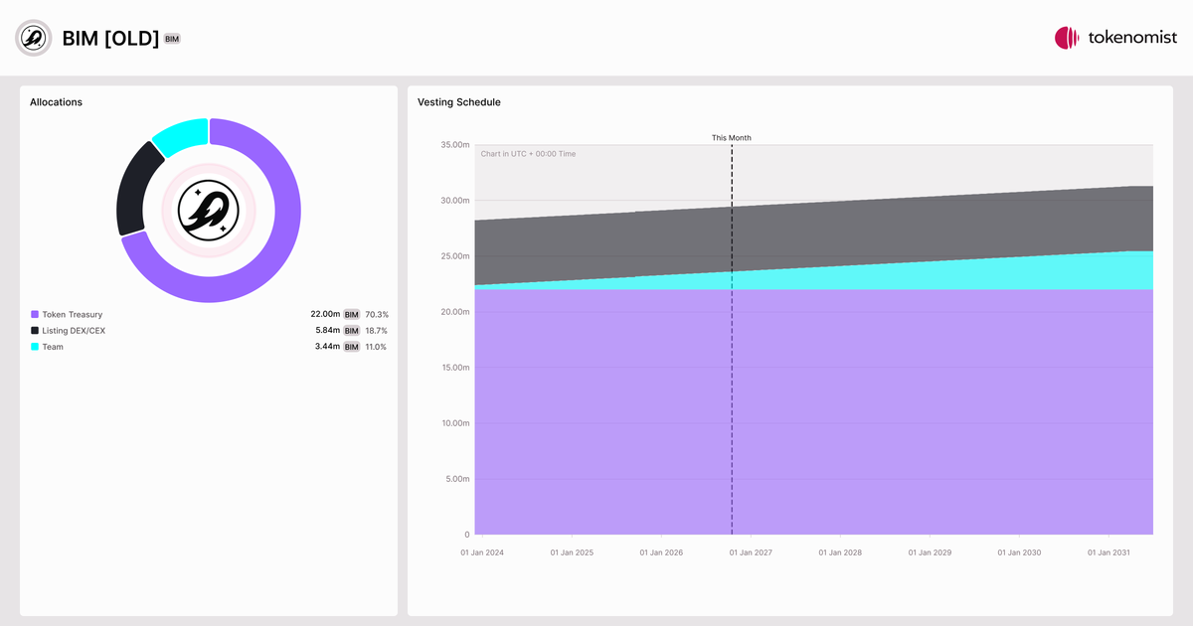1193x626 pixels.
Task: Click the 10.00m y-axis label
Action: point(453,423)
